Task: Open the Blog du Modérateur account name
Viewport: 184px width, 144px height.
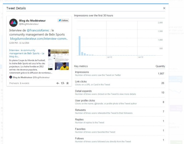Action: pos(32,20)
